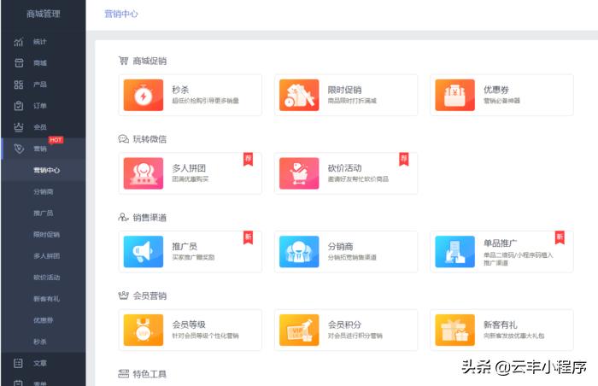
Task: Click the 新 ribbon on 单品推广 card
Action: (x=560, y=237)
